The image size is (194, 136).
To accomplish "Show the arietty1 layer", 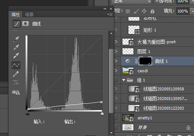I will tap(116, 117).
